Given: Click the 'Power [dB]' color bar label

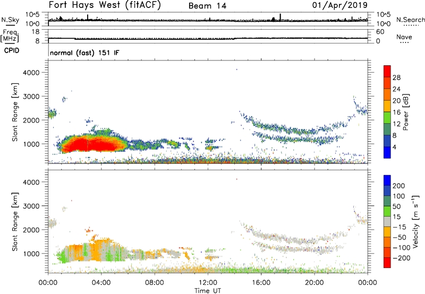Looking at the screenshot, I should [x=405, y=112].
